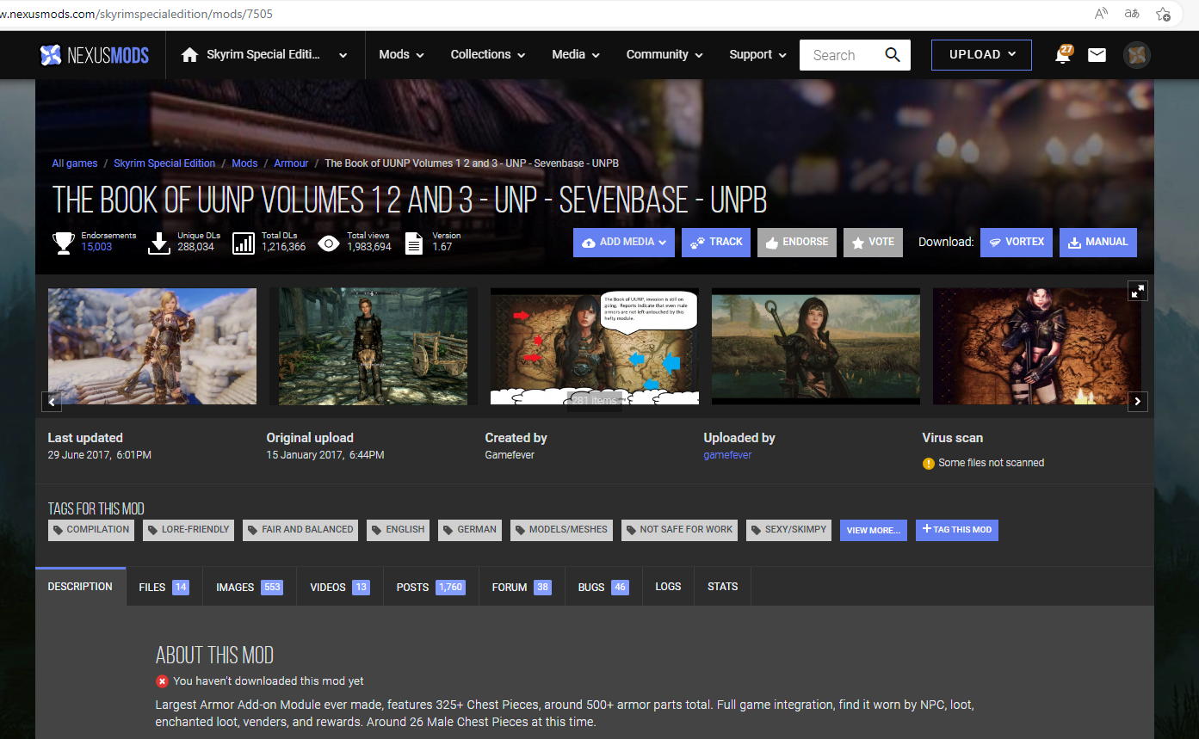Select the Lore-Friendly tag
The width and height of the screenshot is (1199, 739).
click(x=189, y=530)
